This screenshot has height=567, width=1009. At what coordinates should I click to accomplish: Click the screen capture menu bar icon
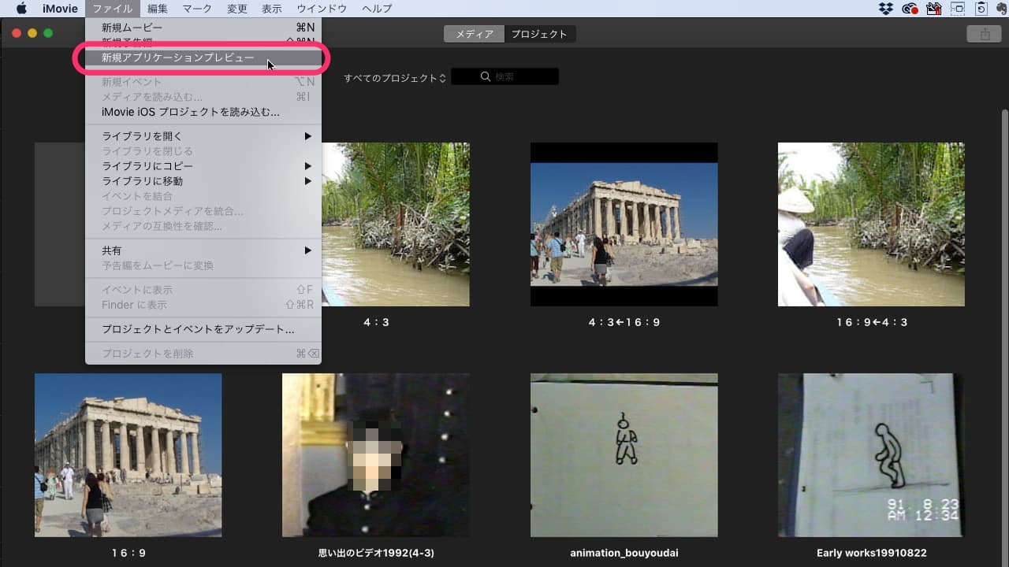tap(957, 9)
